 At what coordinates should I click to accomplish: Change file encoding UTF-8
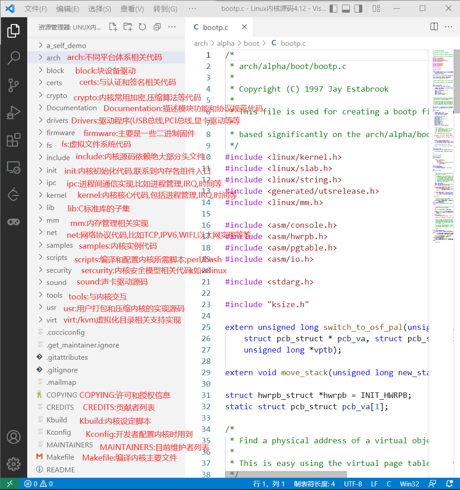(353, 484)
